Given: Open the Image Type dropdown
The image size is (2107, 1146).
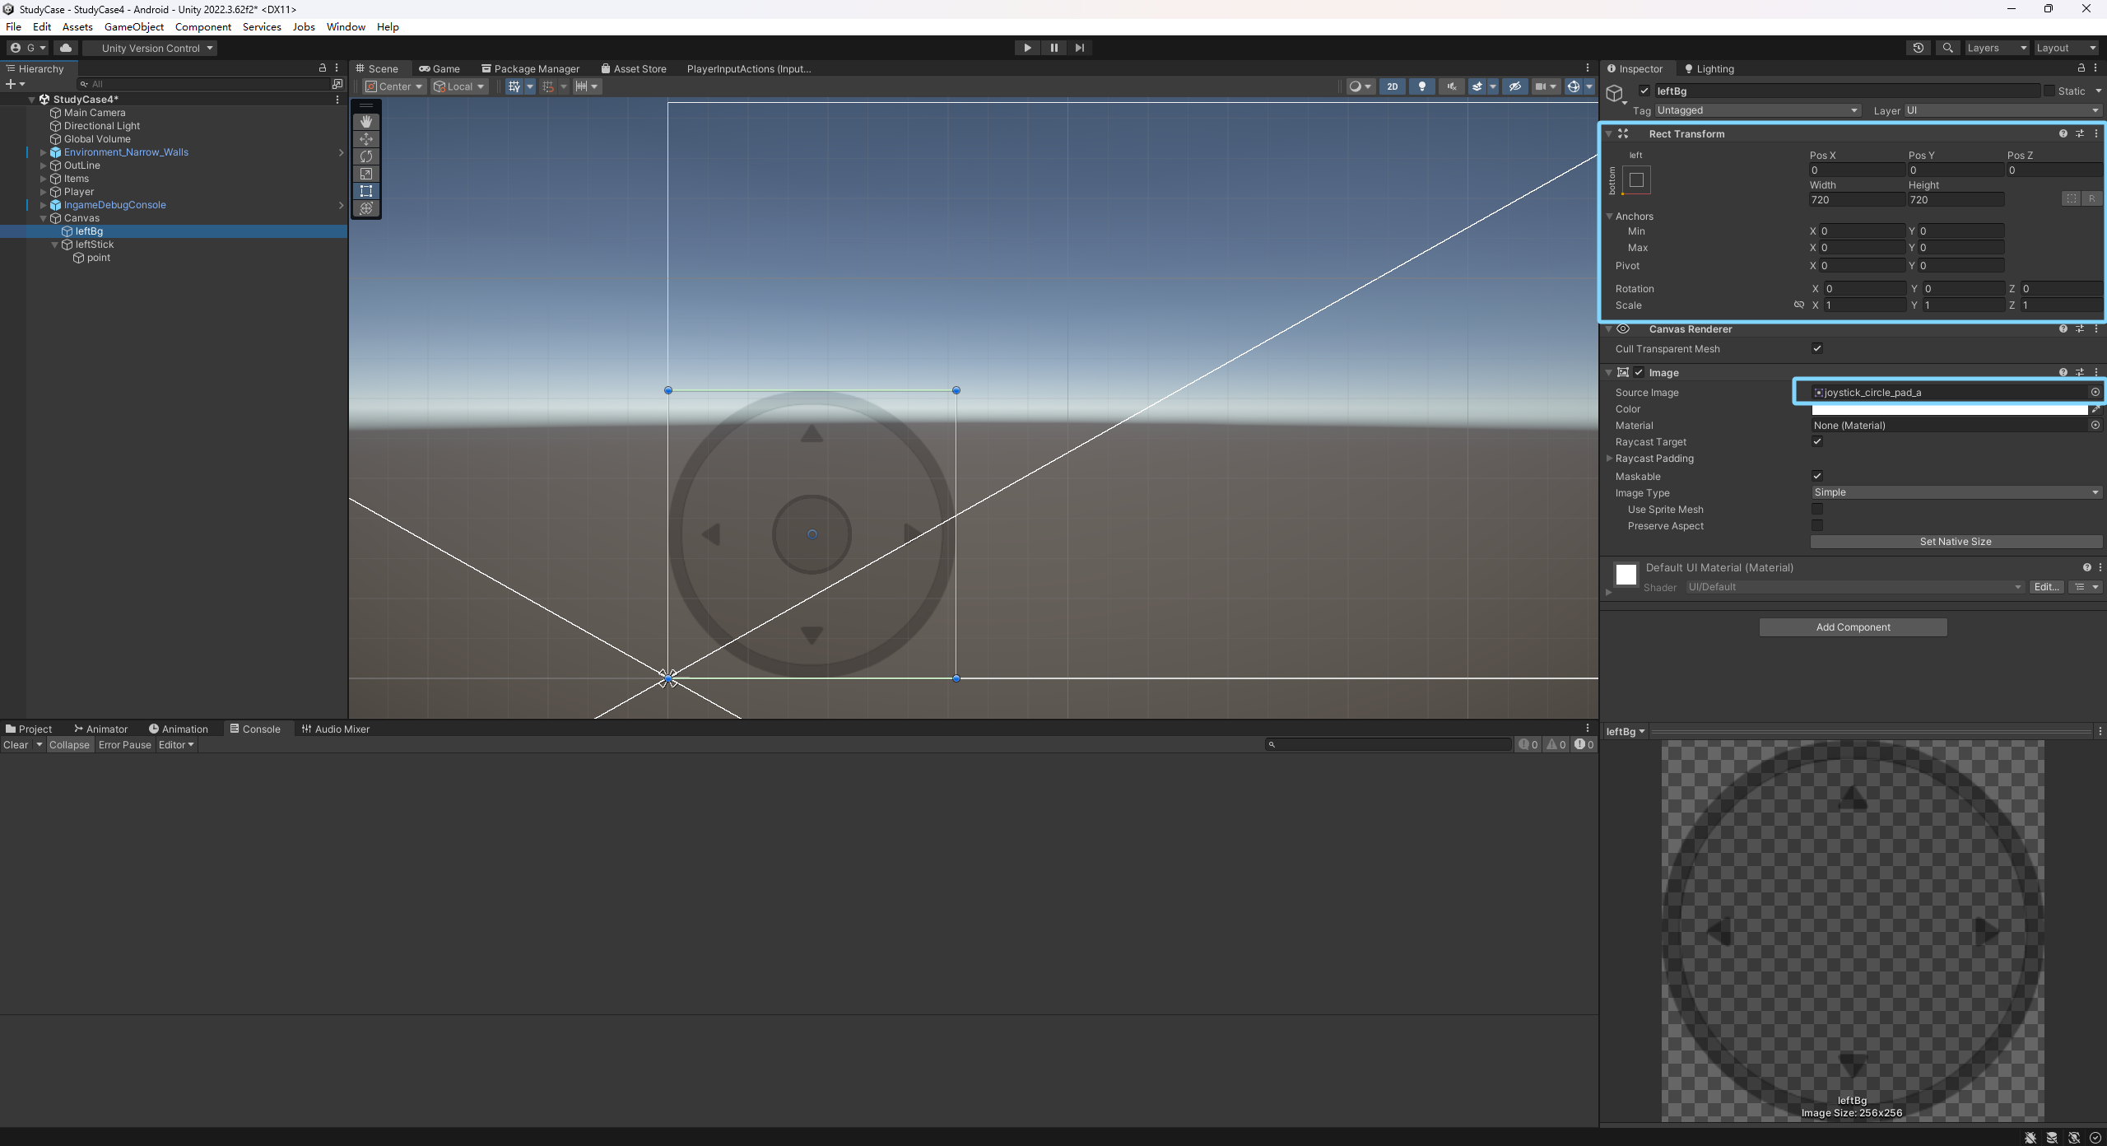Looking at the screenshot, I should [x=1955, y=492].
